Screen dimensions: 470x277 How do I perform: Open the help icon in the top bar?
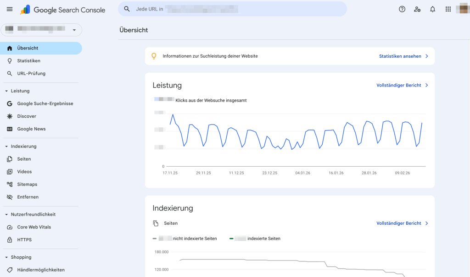402,9
